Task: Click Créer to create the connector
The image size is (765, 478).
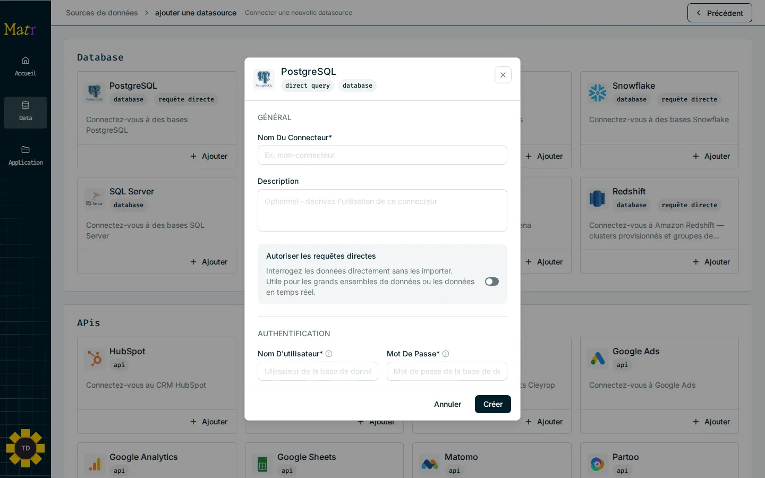Action: click(x=493, y=404)
